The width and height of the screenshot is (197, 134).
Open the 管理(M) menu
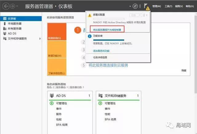point(157,6)
